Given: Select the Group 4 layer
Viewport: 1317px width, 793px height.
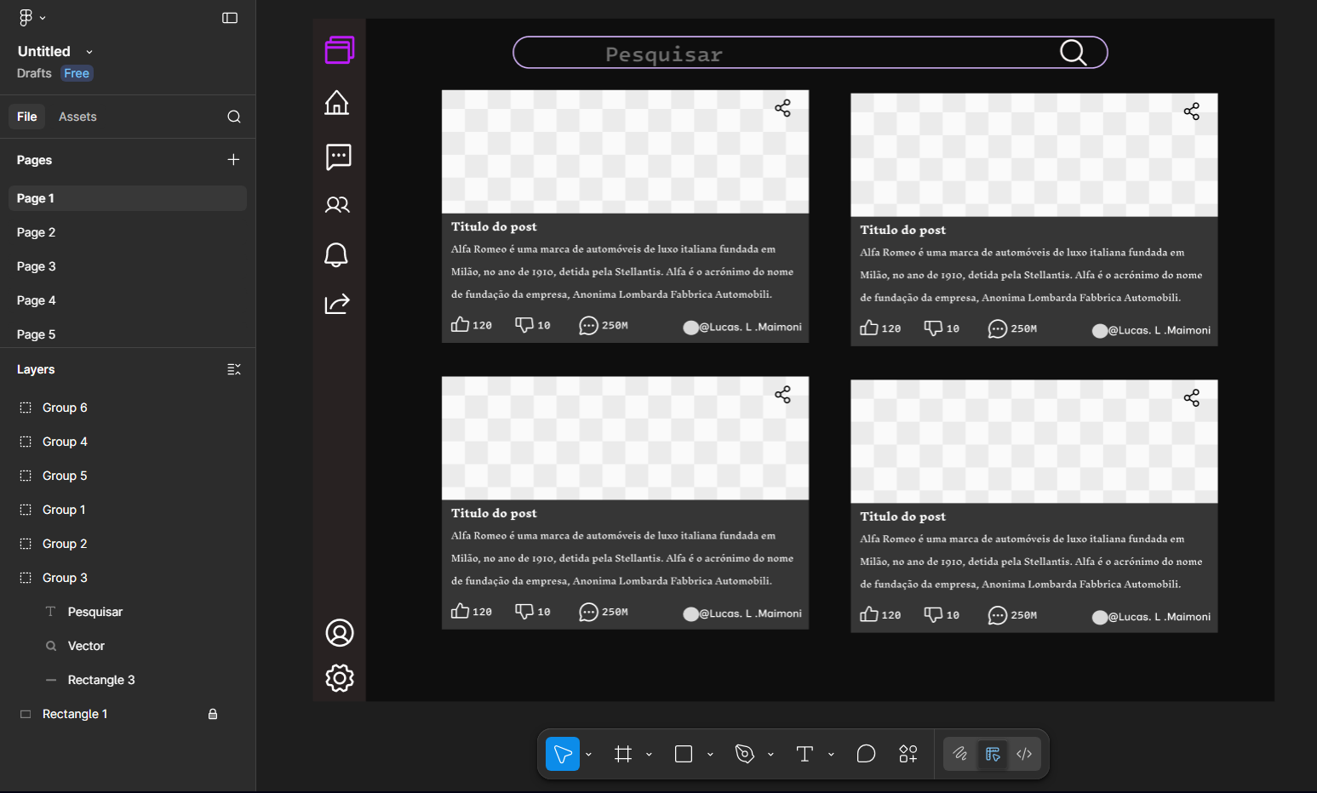Looking at the screenshot, I should (128, 442).
